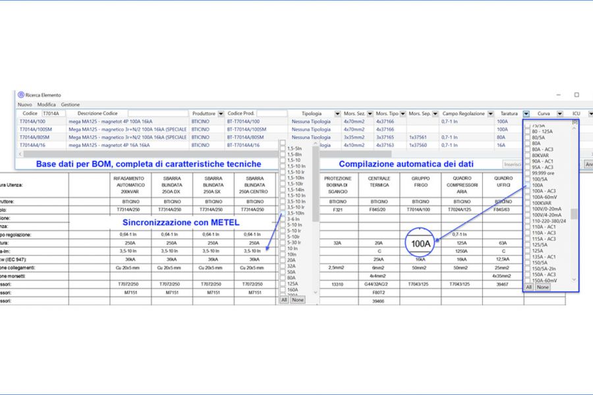The height and width of the screenshot is (395, 593).
Task: Click the 4x10mm2 cell
Action: click(354, 145)
